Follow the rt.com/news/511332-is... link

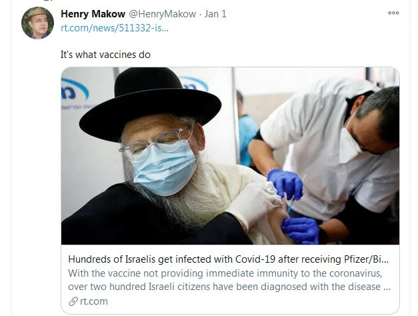click(115, 28)
